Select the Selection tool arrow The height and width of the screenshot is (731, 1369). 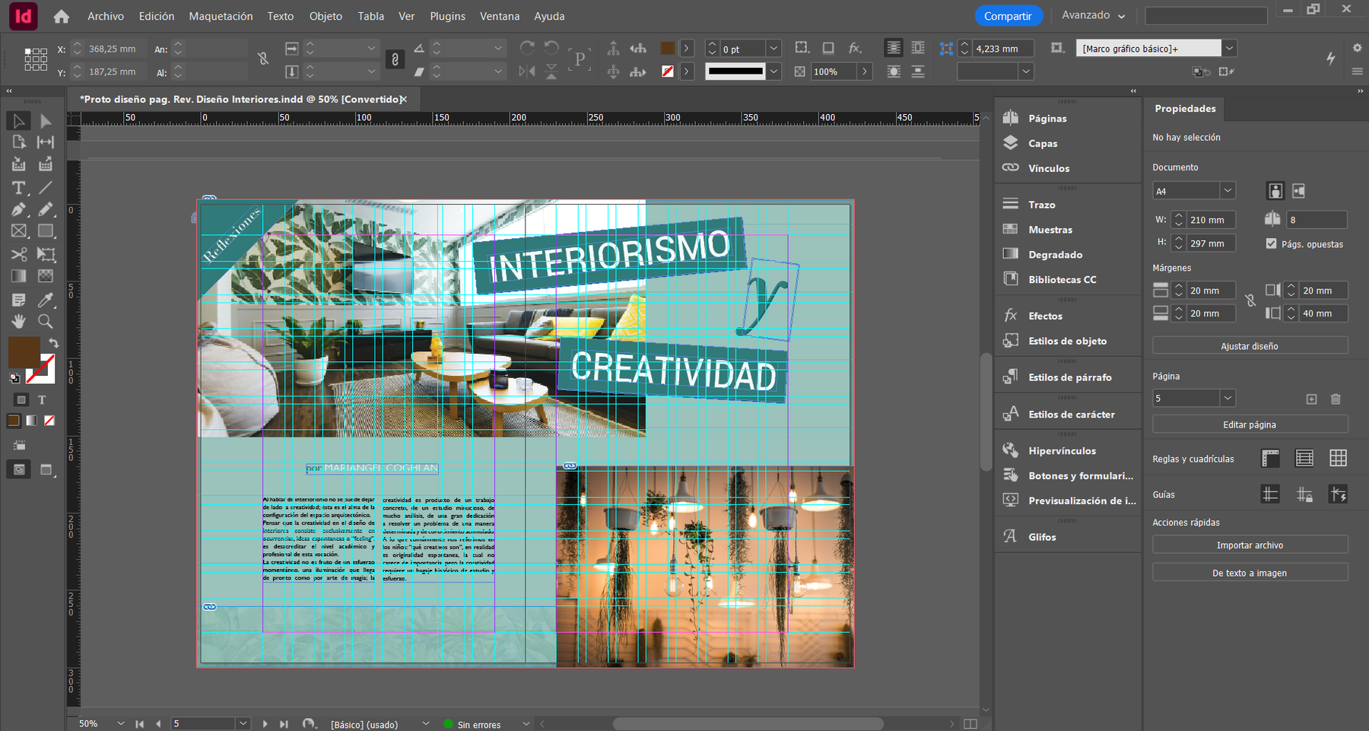pyautogui.click(x=18, y=121)
